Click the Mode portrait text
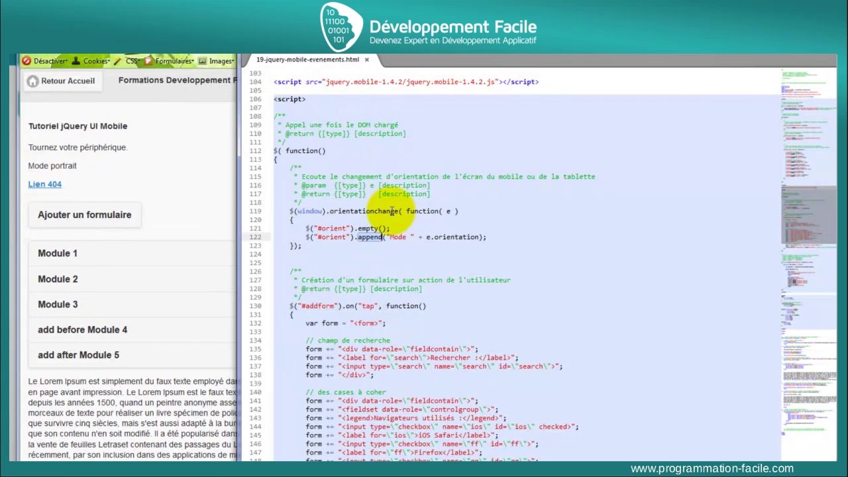This screenshot has width=848, height=477. tap(52, 166)
